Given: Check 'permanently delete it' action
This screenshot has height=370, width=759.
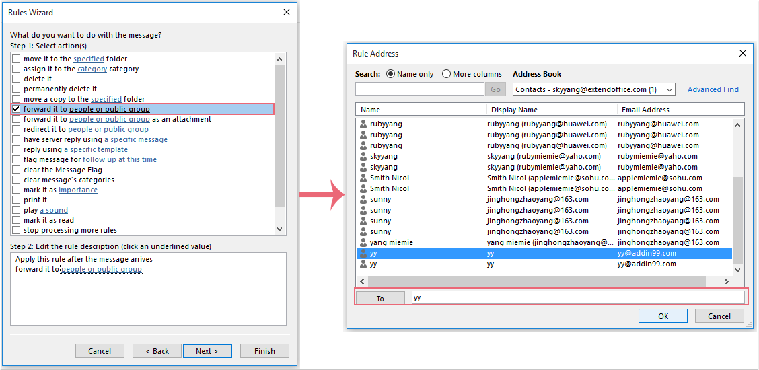Looking at the screenshot, I should 16,89.
